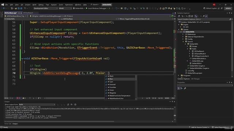This screenshot has width=234, height=131.
Task: Open the Extensions menu
Action: [69, 5]
